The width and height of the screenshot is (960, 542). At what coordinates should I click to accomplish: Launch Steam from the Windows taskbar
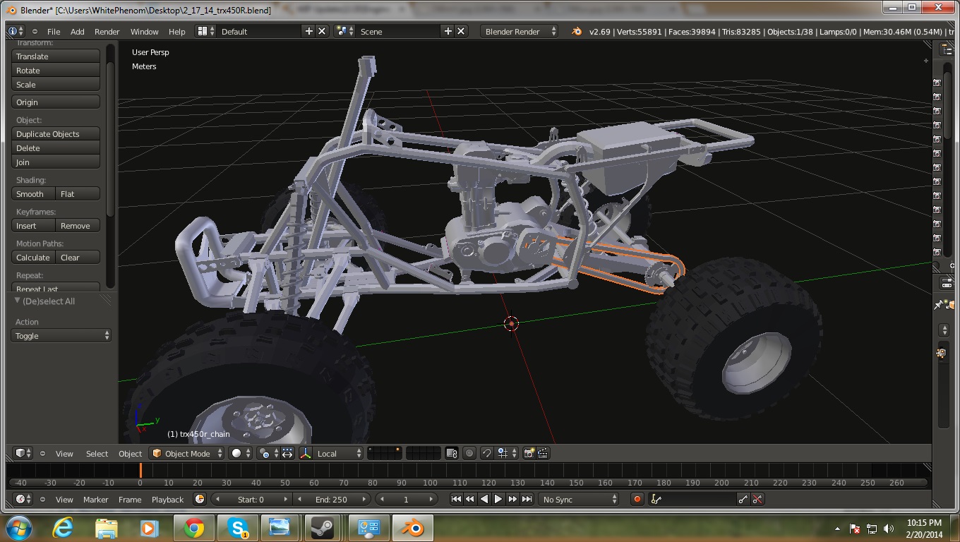tap(323, 528)
